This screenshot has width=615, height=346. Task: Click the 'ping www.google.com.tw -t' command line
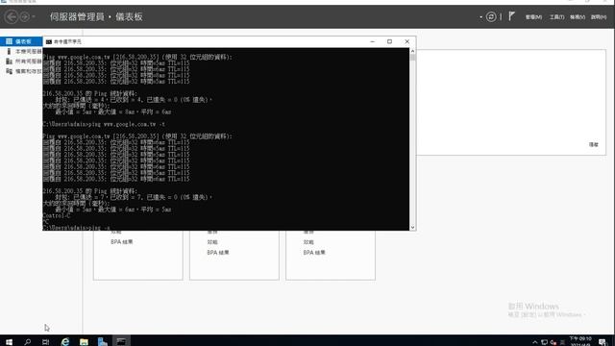click(x=104, y=124)
